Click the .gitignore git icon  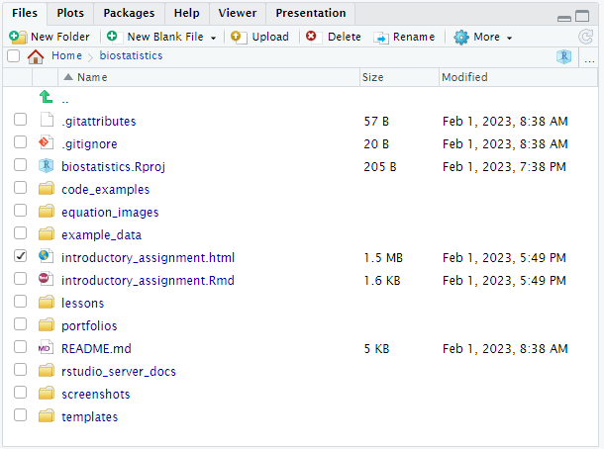(47, 142)
